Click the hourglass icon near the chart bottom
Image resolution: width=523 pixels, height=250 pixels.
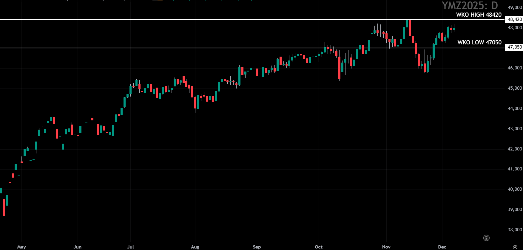(486, 238)
